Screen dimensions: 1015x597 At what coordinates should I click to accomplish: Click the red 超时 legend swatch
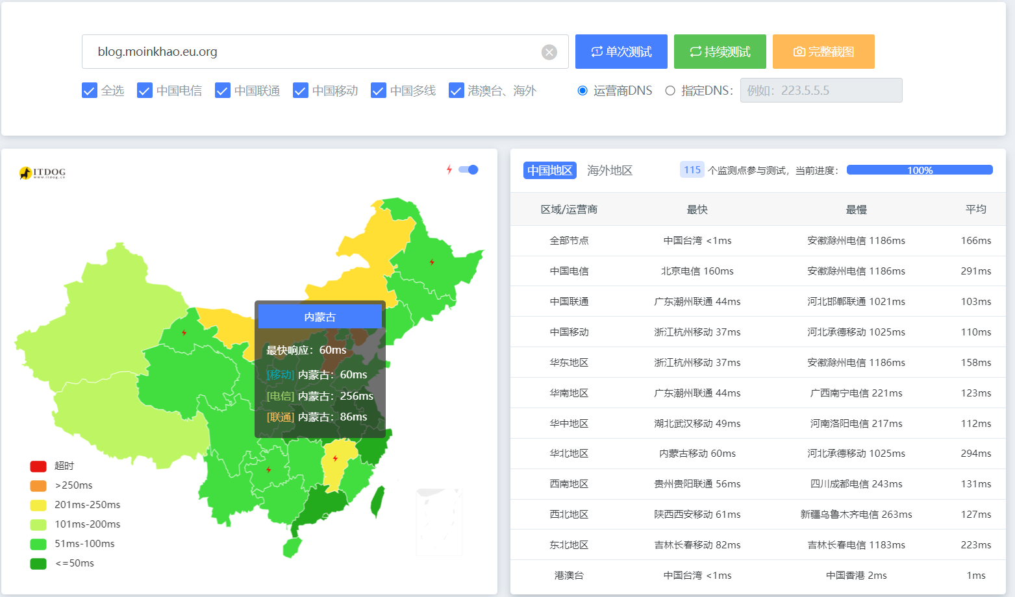tap(38, 466)
